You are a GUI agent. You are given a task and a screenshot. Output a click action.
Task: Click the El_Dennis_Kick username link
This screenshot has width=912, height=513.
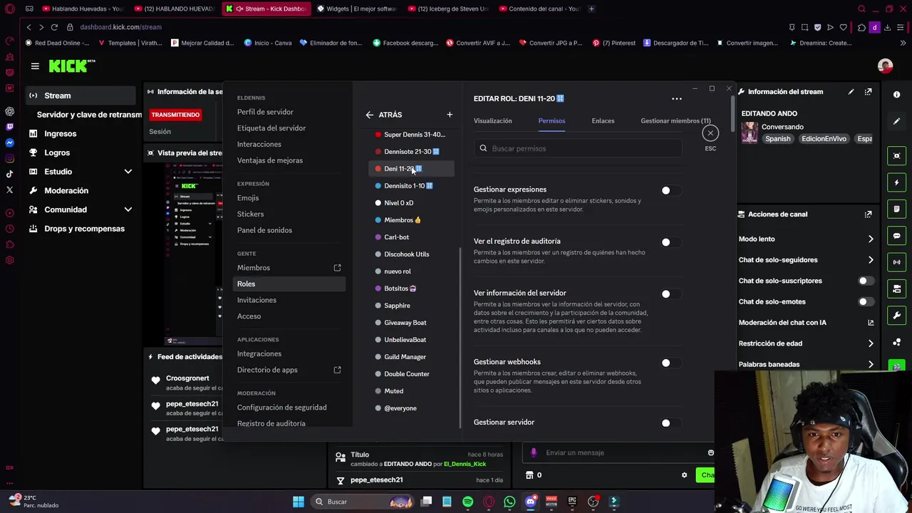coord(465,464)
